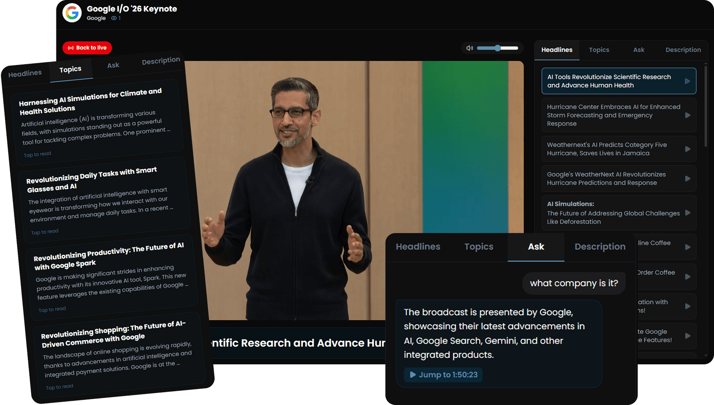Open 'Revolutionizing Shopping: The Future of AI-Driven' title
Screen dimensions: 714x405
click(x=114, y=334)
